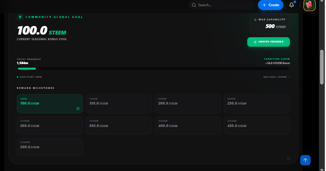Select the 500M 100.0 STEEM milestone card
Image resolution: width=326 pixels, height=171 pixels.
[x=50, y=104]
